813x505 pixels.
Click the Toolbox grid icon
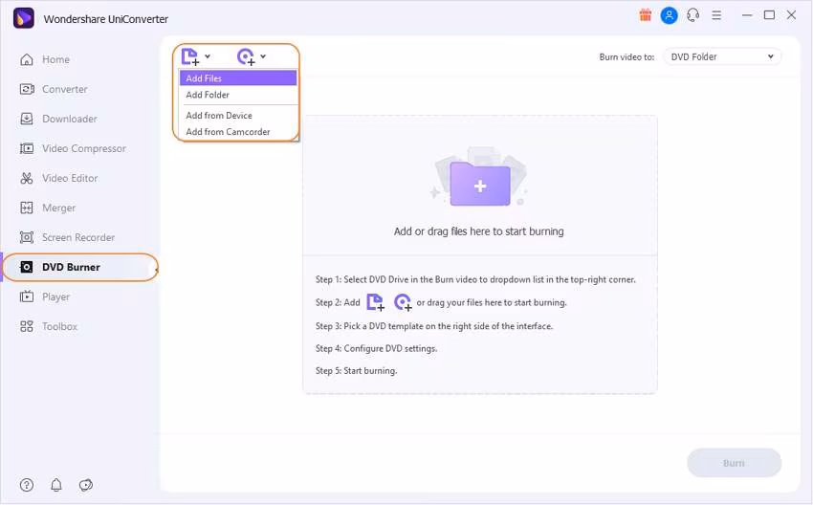(27, 326)
